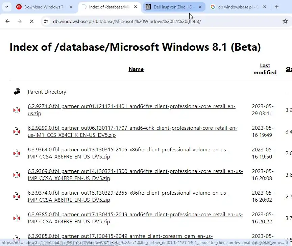
Task: Click the file icon for 6.2.9271.0 zip
Action: (17, 109)
